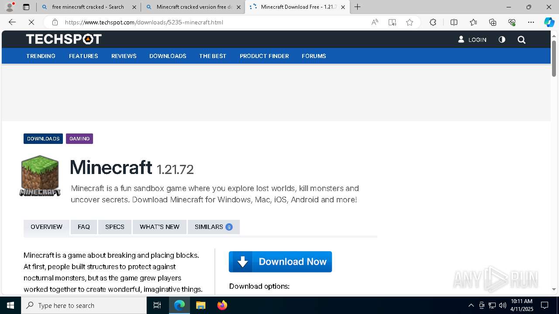Open Browser essentials heart icon
Screen dimensions: 559x314
pos(512,22)
